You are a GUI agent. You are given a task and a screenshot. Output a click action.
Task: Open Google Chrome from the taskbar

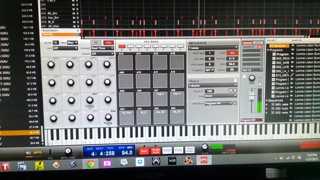coord(90,163)
